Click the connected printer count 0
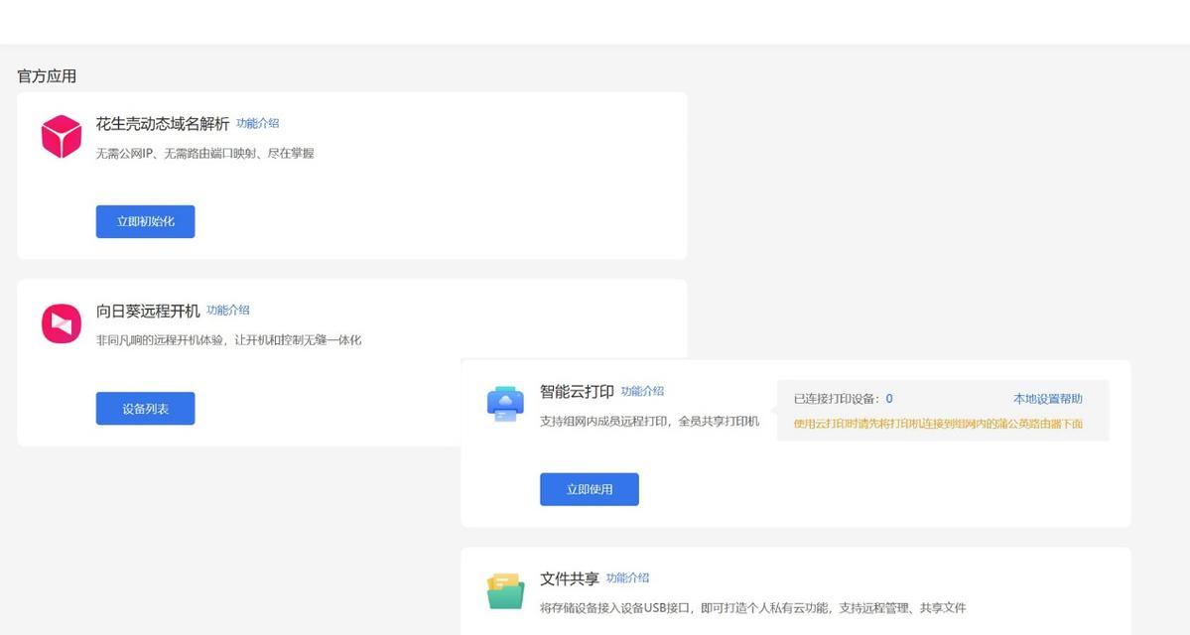 point(888,398)
